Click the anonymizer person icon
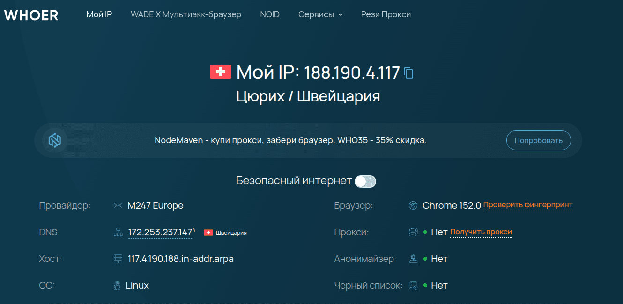The height and width of the screenshot is (304, 623). pyautogui.click(x=413, y=259)
